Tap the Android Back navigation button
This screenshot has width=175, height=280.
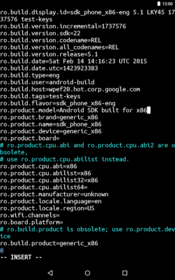pos(50,273)
